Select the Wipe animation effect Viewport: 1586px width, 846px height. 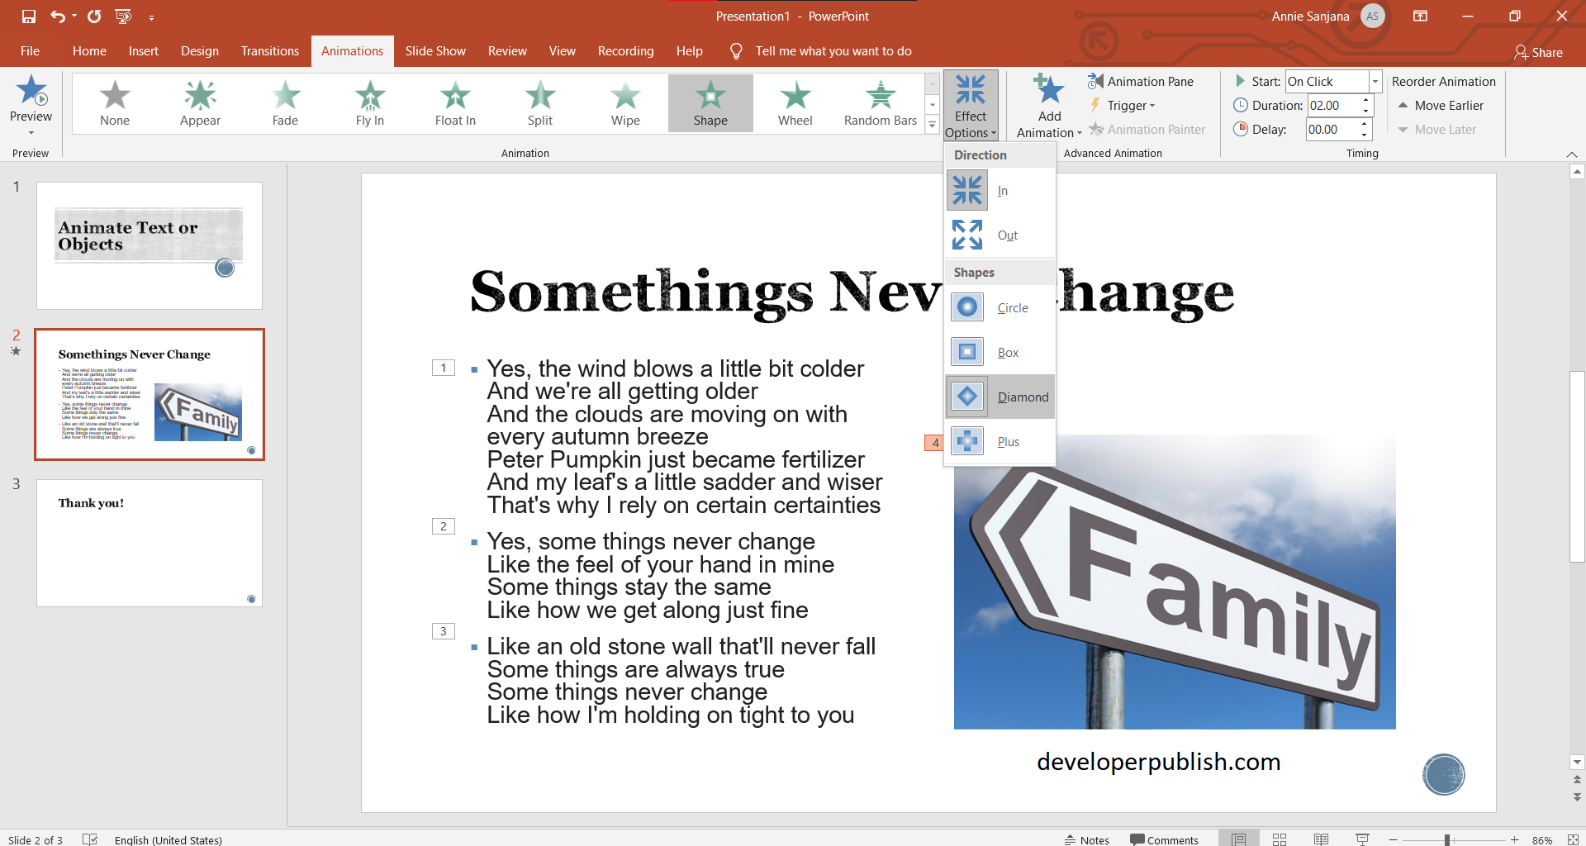(625, 102)
